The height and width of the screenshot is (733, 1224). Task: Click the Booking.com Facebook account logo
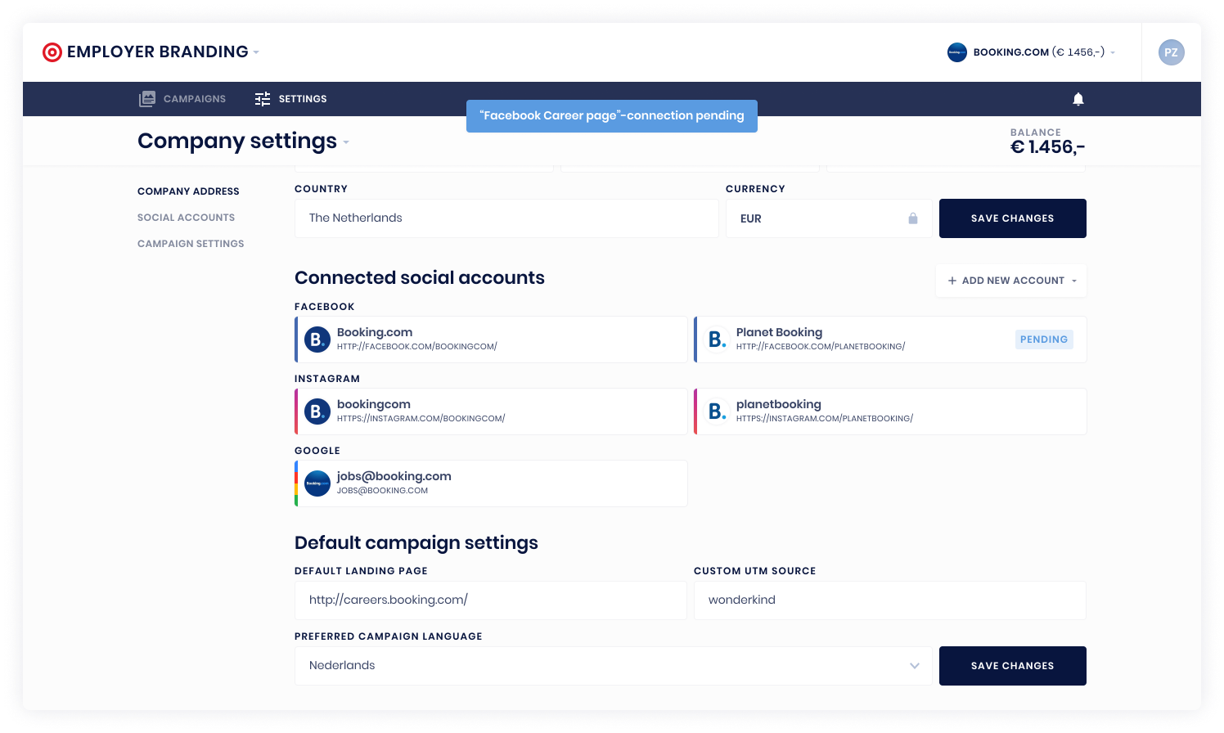coord(317,340)
